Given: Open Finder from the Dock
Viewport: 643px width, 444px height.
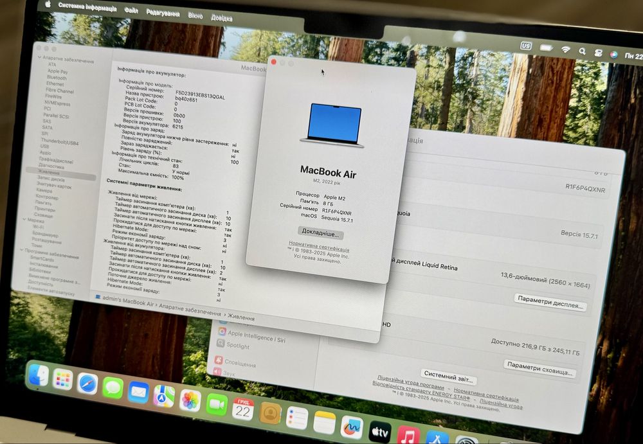Looking at the screenshot, I should coord(39,375).
